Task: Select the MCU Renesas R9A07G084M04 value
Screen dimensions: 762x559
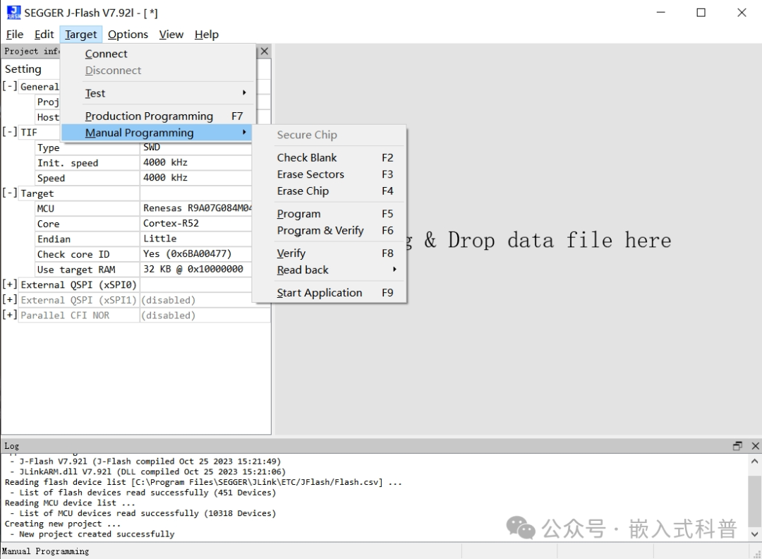Action: click(196, 208)
